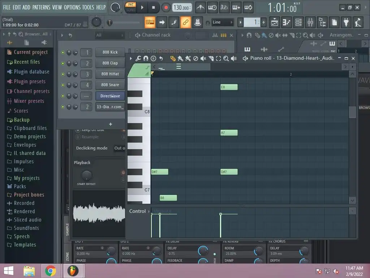Open the Control lane selector arrow
Image resolution: width=370 pixels, height=278 pixels.
click(149, 211)
